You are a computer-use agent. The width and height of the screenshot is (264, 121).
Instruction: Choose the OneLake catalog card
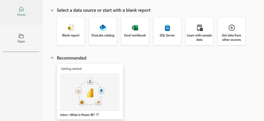(103, 31)
